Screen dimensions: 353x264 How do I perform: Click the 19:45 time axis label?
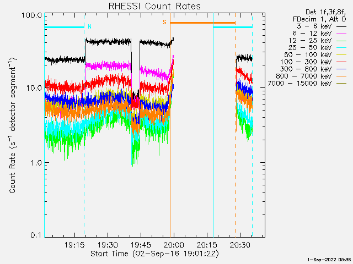point(141,245)
